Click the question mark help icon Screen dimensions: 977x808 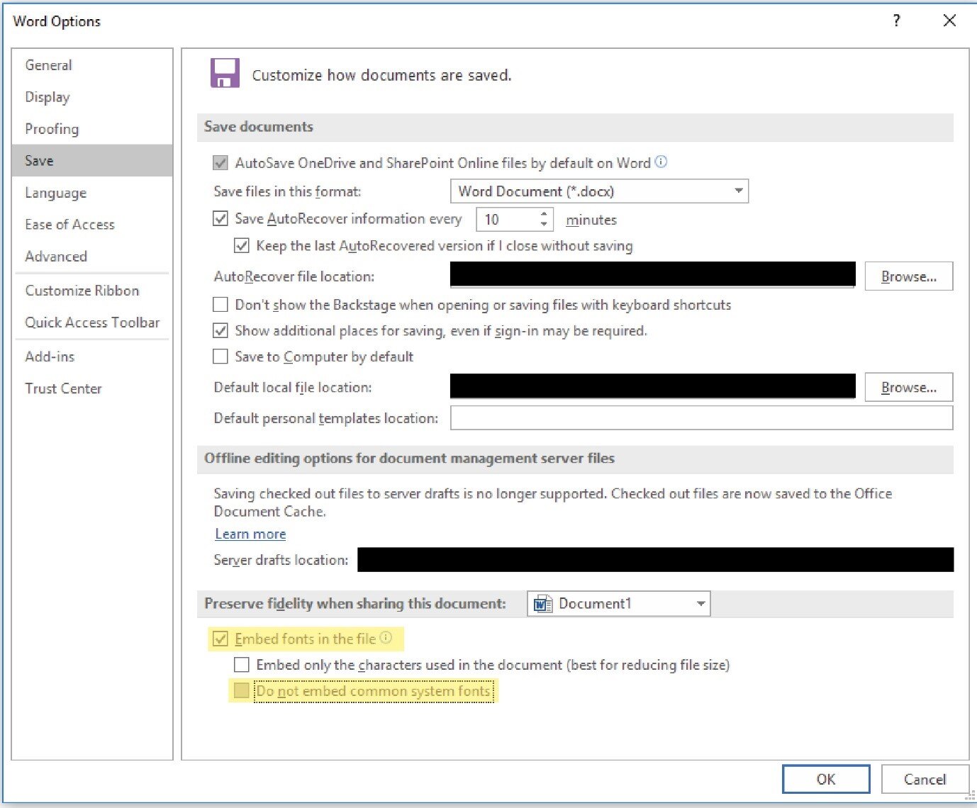click(x=895, y=21)
